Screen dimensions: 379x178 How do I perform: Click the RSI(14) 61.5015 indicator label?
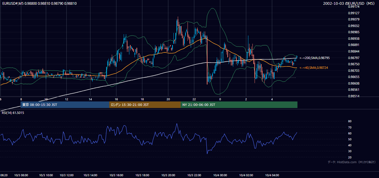13,113
